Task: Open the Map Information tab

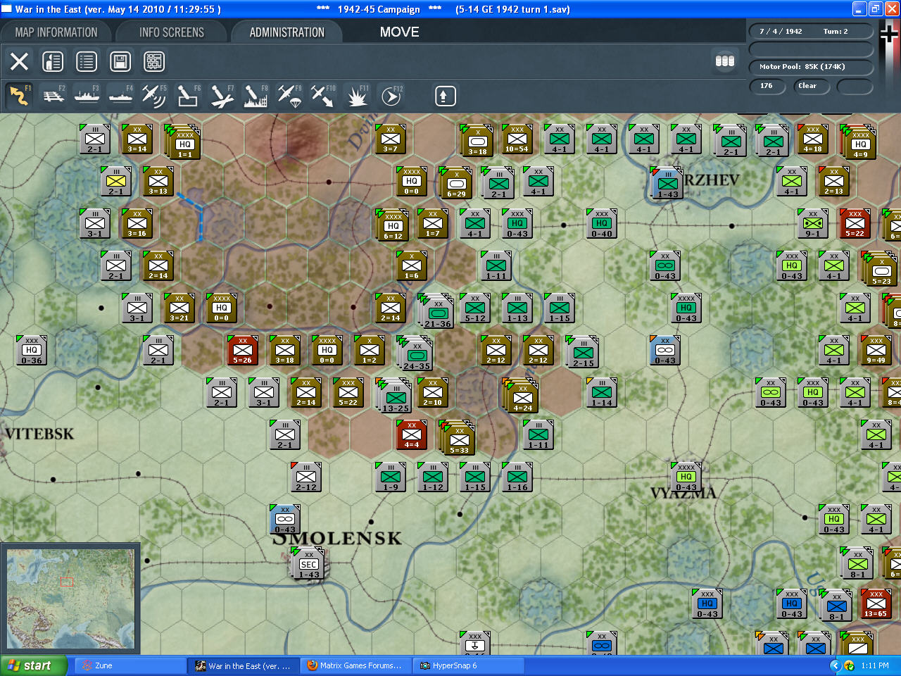Action: point(56,32)
